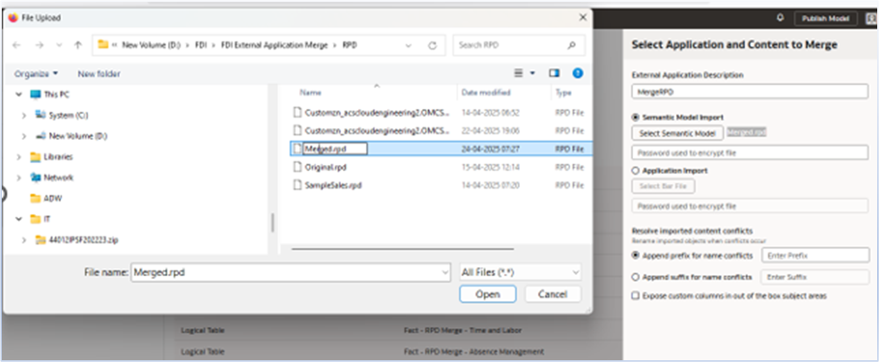The image size is (879, 362).
Task: Open the blue Help icon
Action: (577, 73)
